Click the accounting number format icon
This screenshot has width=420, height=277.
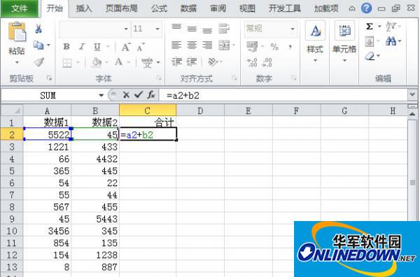point(252,47)
